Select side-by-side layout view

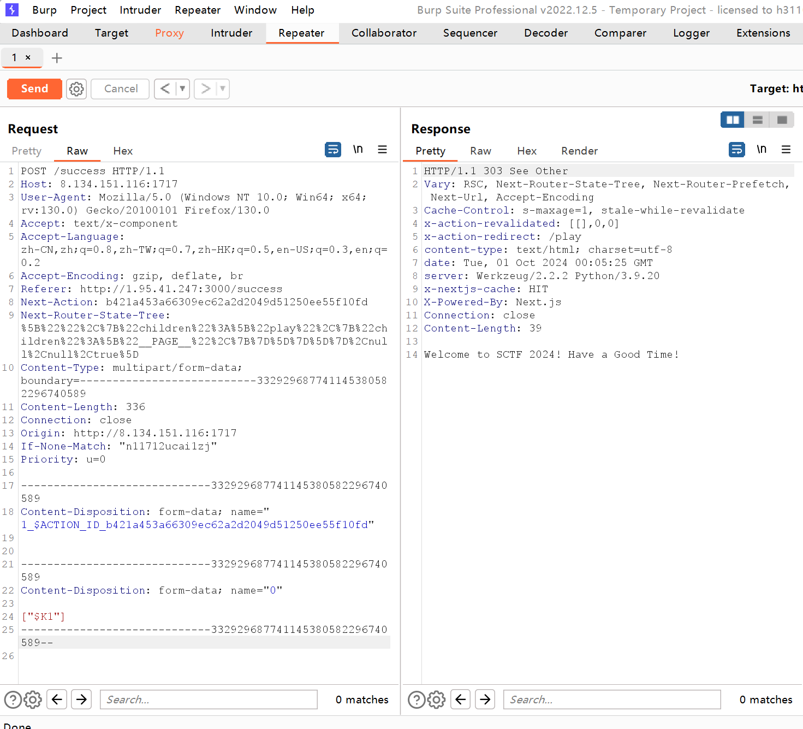733,120
